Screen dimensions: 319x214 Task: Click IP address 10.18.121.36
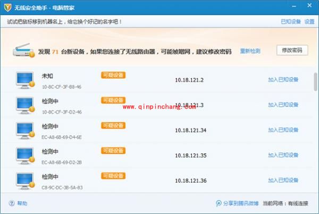[x=191, y=180]
